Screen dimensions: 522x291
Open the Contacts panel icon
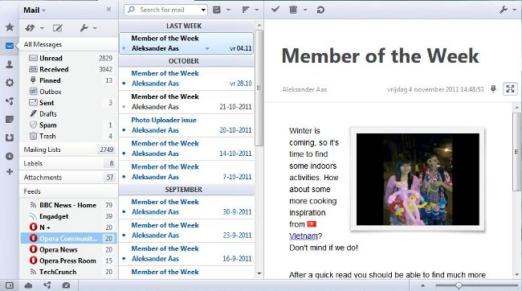[10, 64]
